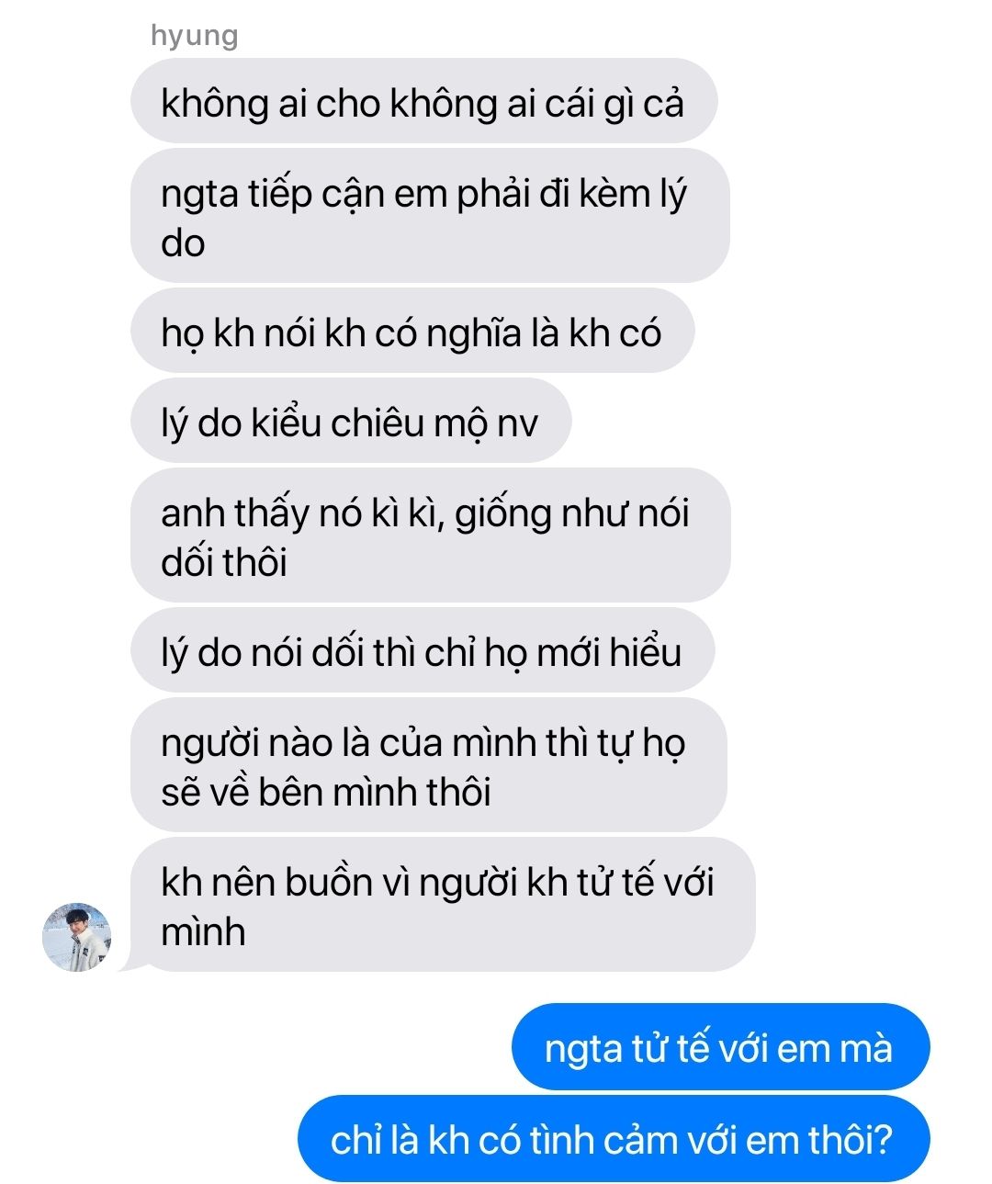The height and width of the screenshot is (1184, 992).
Task: Select message 'không ai cho không ai cái gì cả'
Action: click(423, 101)
